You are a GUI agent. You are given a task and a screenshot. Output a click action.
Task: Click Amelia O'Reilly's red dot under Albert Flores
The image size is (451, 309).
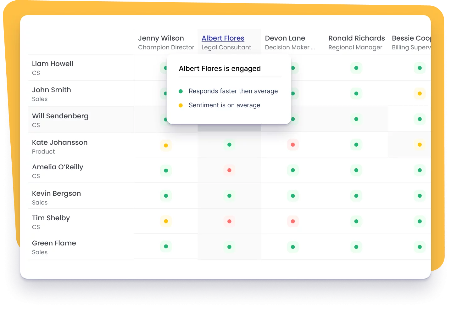pos(229,170)
